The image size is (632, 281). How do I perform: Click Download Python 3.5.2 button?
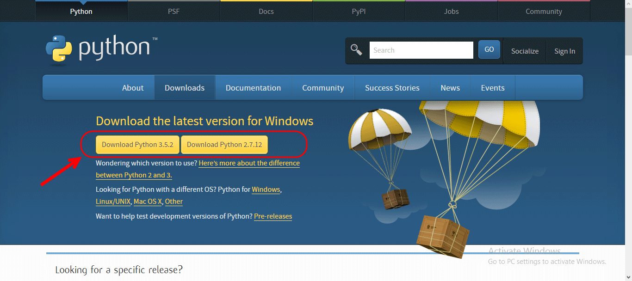pos(137,145)
